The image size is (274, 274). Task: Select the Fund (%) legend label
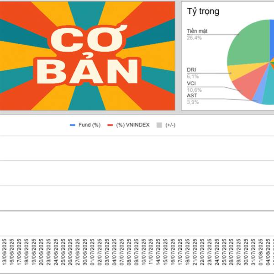[90, 125]
